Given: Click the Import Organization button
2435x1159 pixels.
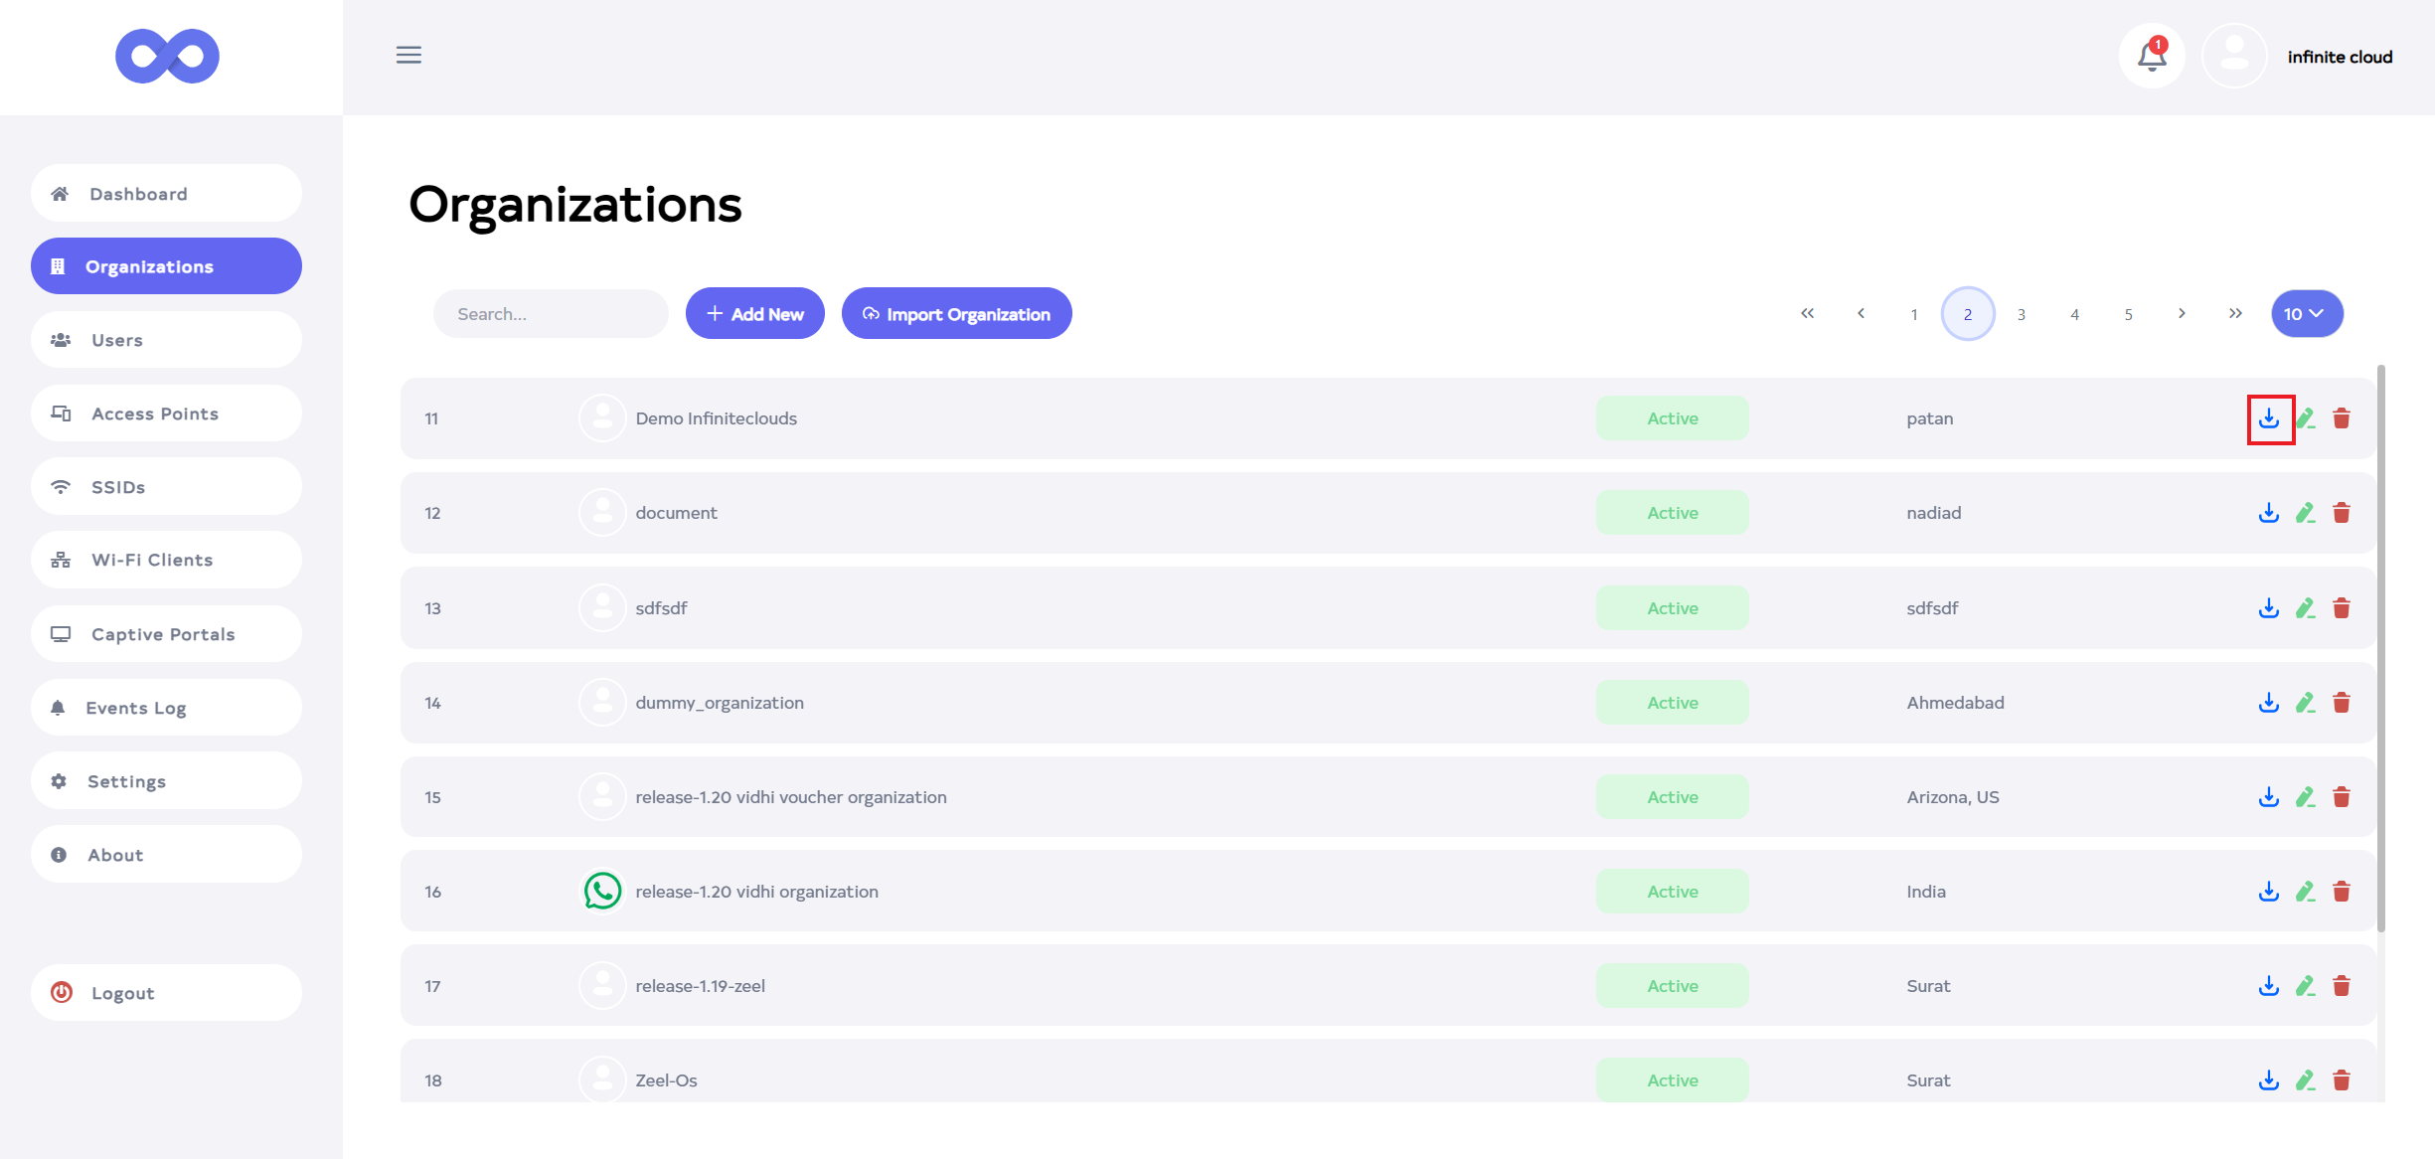Looking at the screenshot, I should coord(956,314).
